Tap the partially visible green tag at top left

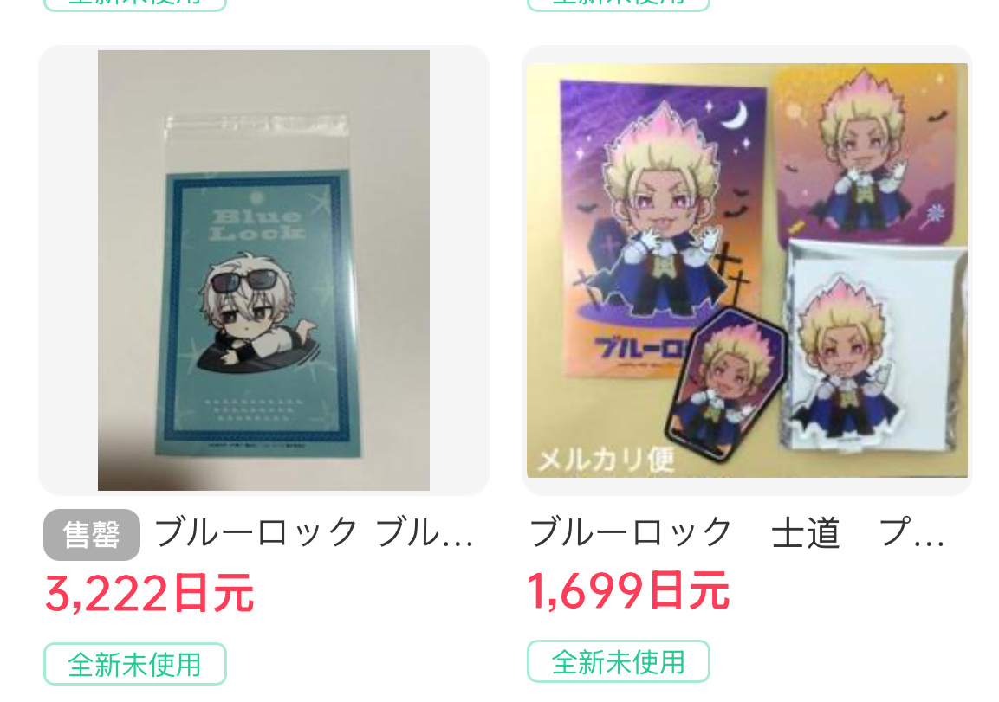click(135, 5)
